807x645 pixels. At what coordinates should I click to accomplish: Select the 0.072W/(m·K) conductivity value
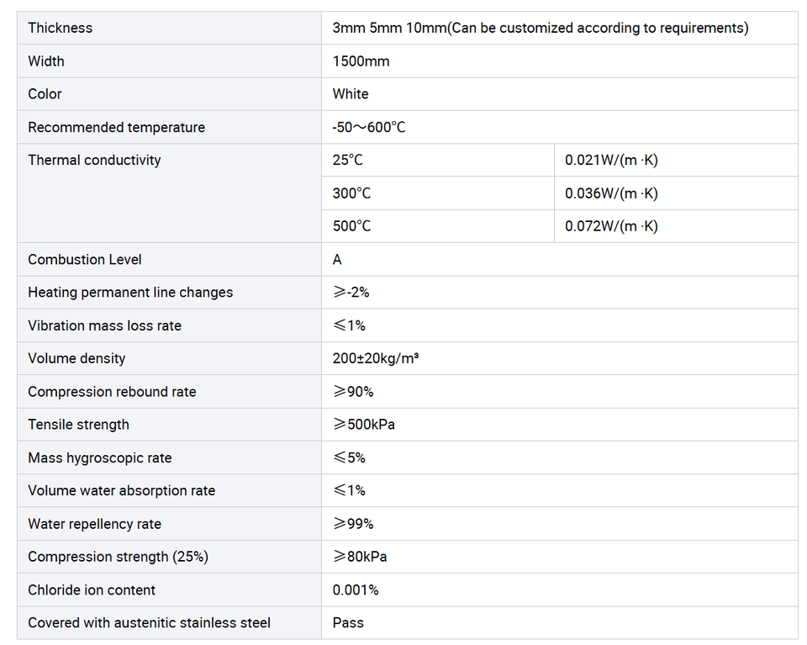click(x=611, y=226)
